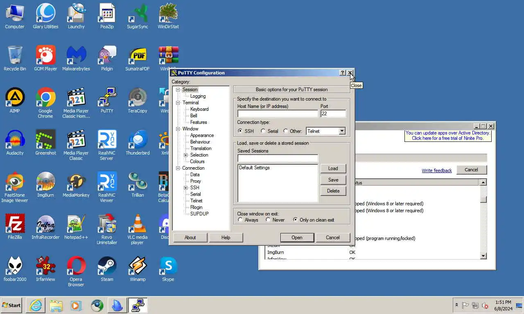Click the Save session button
Image resolution: width=524 pixels, height=314 pixels.
click(x=333, y=180)
